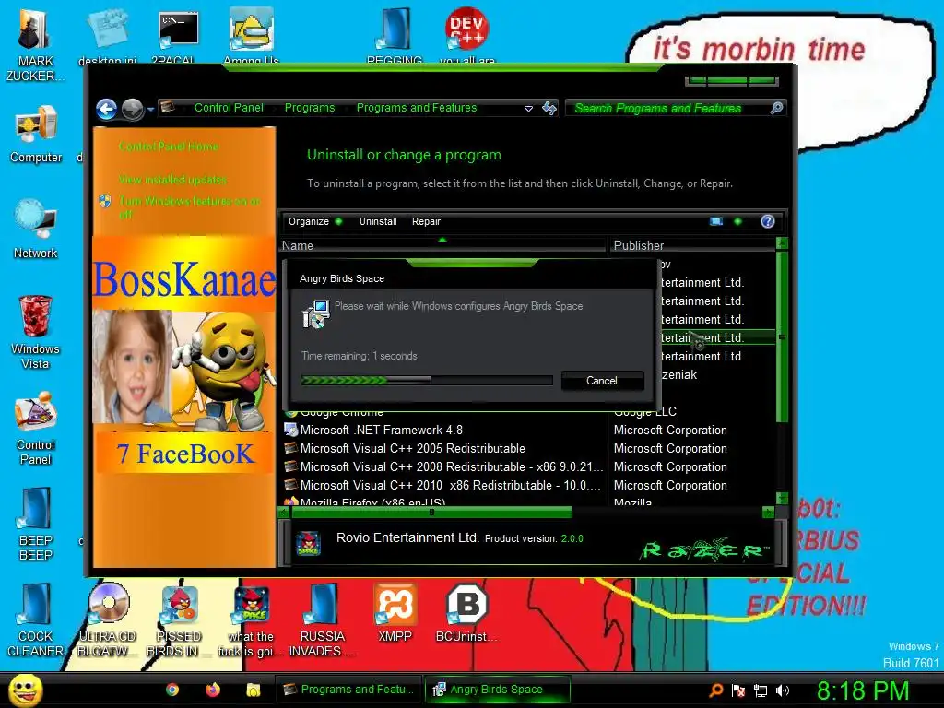Click the 8:18 PM taskbar clock
The width and height of the screenshot is (944, 708).
(863, 690)
